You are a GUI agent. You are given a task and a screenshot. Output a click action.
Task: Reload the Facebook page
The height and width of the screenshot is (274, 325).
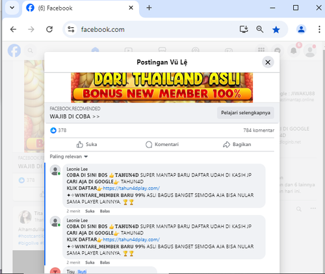[49, 29]
